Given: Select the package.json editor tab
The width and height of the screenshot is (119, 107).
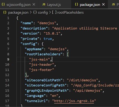Looking at the screenshot, I should 90,4.
